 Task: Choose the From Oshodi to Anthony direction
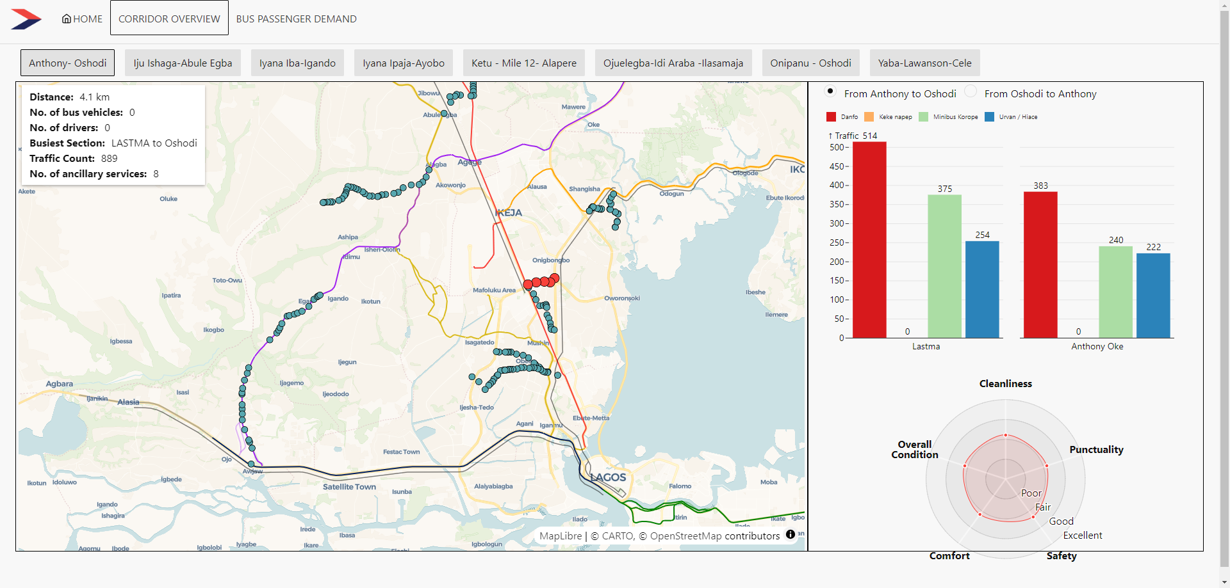(971, 91)
